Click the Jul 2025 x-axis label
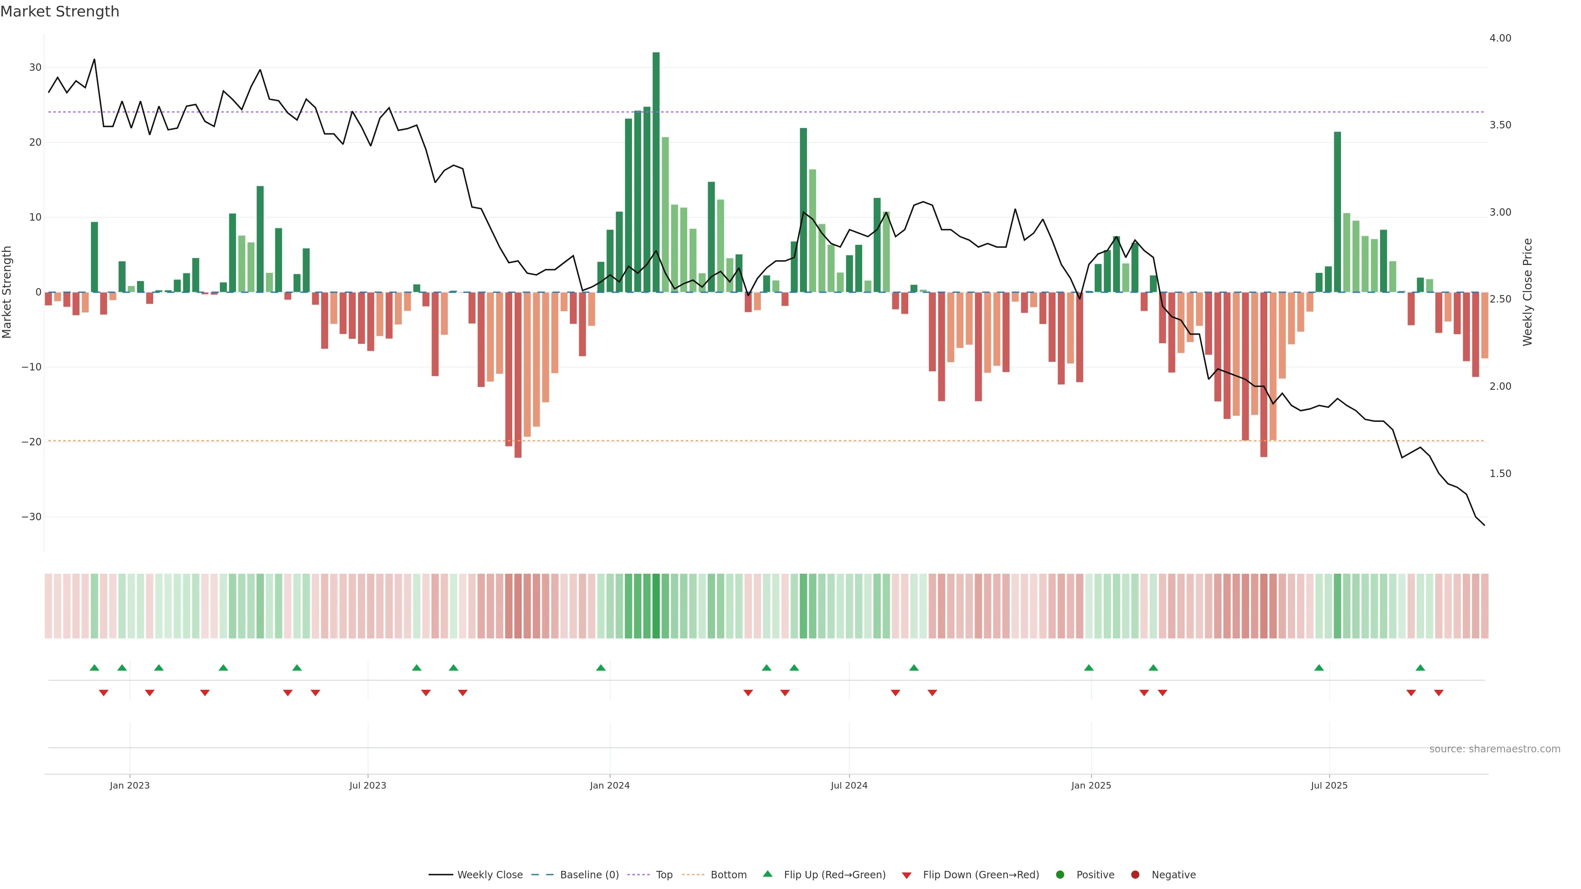 tap(1329, 785)
